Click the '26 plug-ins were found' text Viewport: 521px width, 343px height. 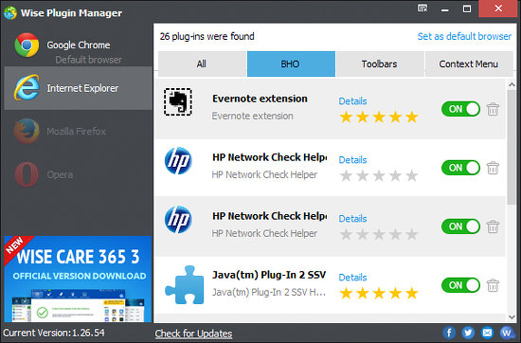(207, 36)
